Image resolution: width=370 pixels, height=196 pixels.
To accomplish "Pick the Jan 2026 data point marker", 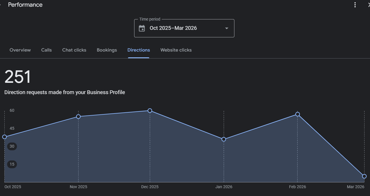I will click(x=224, y=139).
